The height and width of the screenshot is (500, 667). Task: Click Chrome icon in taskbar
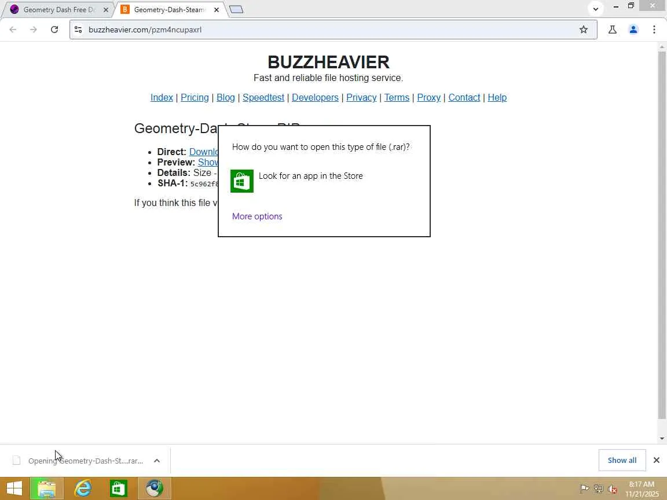(155, 488)
